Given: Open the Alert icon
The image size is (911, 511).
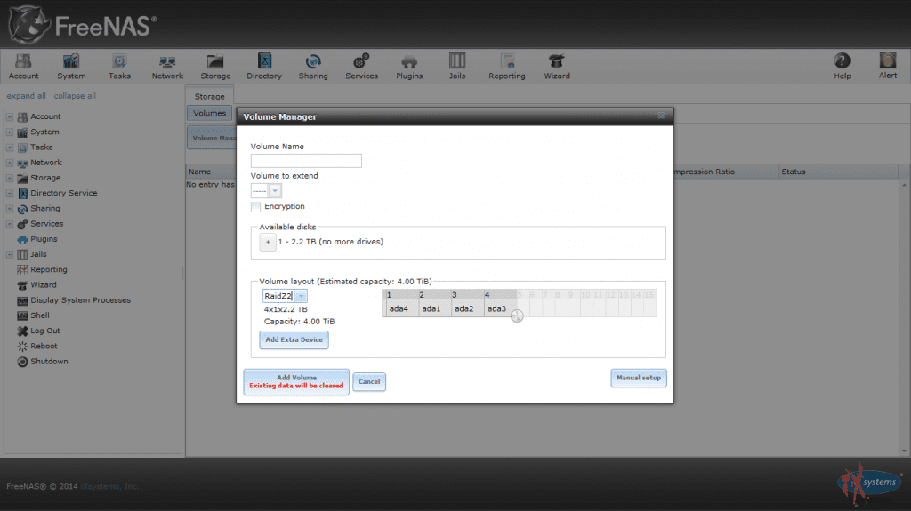Looking at the screenshot, I should point(887,66).
